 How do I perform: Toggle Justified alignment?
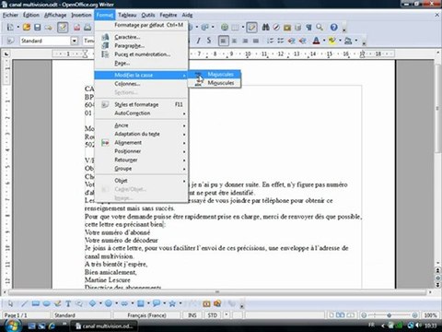pos(256,41)
